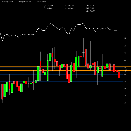This screenshot has width=131, height=131.
Task: Click the 185 price axis label
Action: 125,46
